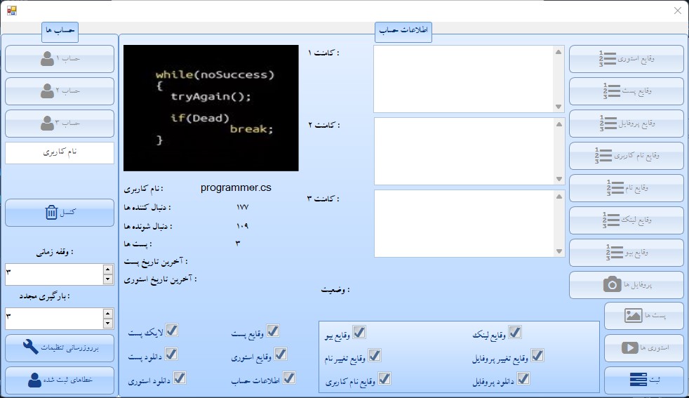Viewport: 689px width, 398px height.
Task: Click following count ۱۰۹
Action: tap(243, 226)
